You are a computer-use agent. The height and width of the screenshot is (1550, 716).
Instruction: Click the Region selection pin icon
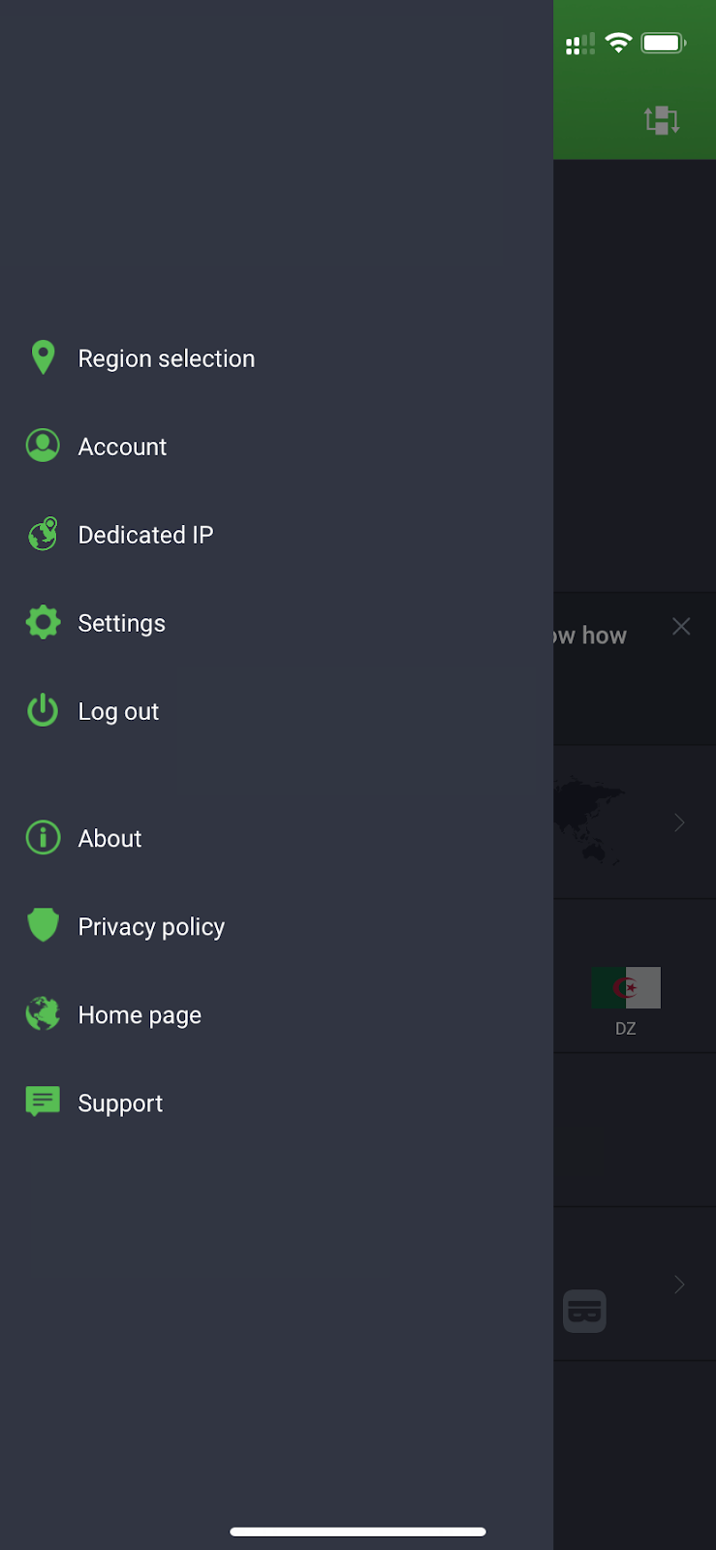pos(43,357)
